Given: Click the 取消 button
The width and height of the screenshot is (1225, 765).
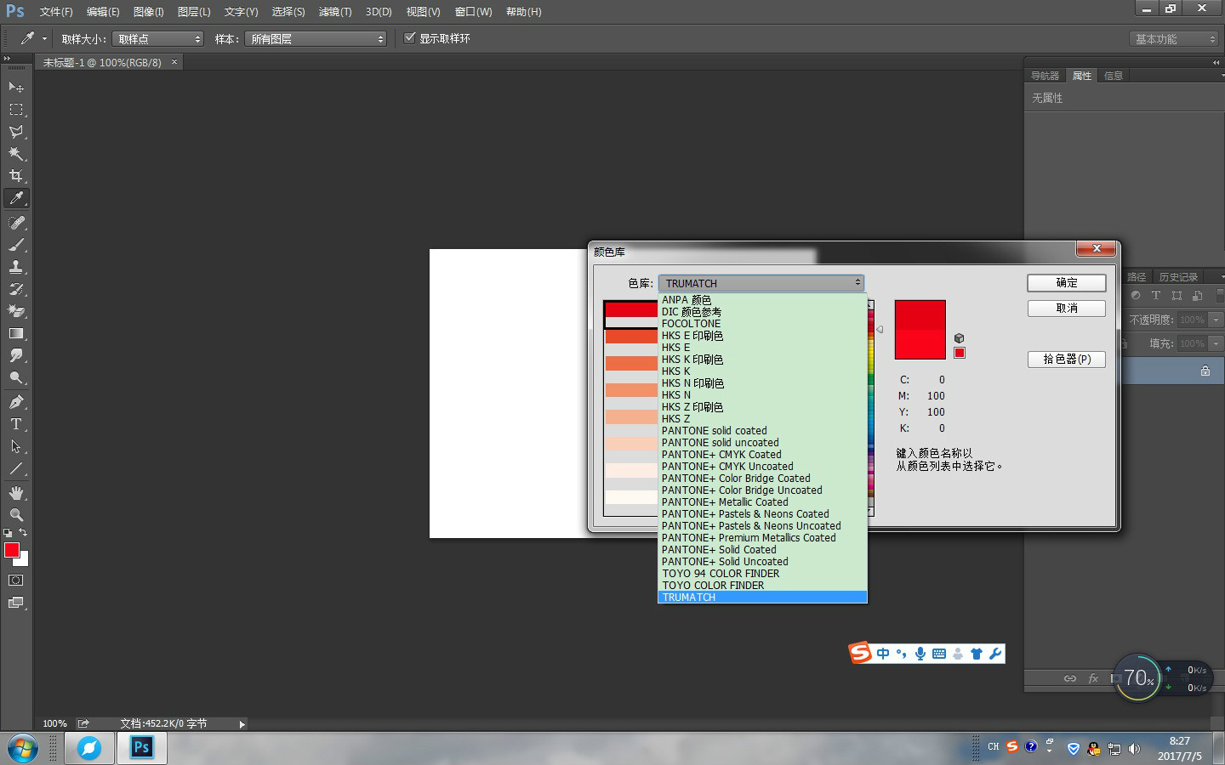Looking at the screenshot, I should point(1067,309).
